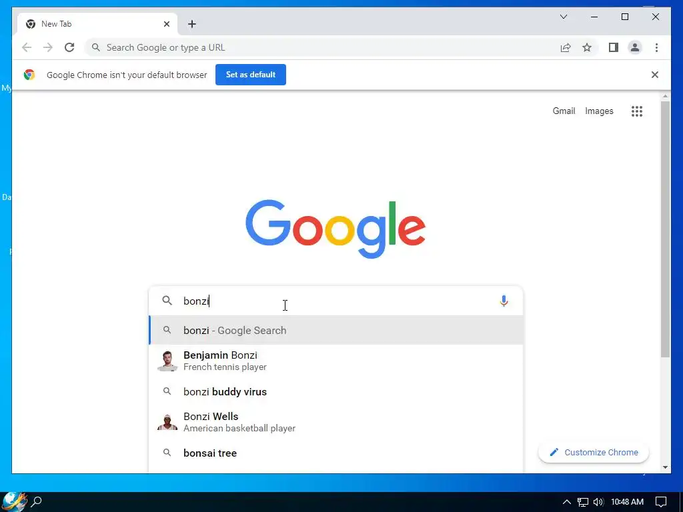Click the search icon beside 'bonzi buddy virus'
683x512 pixels.
tap(167, 391)
